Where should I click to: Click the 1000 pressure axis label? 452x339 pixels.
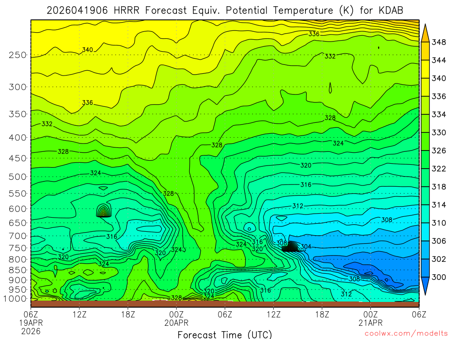[15, 299]
